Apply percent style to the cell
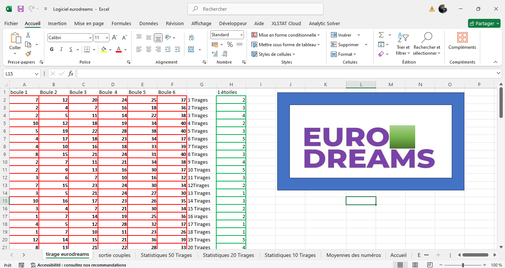 [x=230, y=44]
